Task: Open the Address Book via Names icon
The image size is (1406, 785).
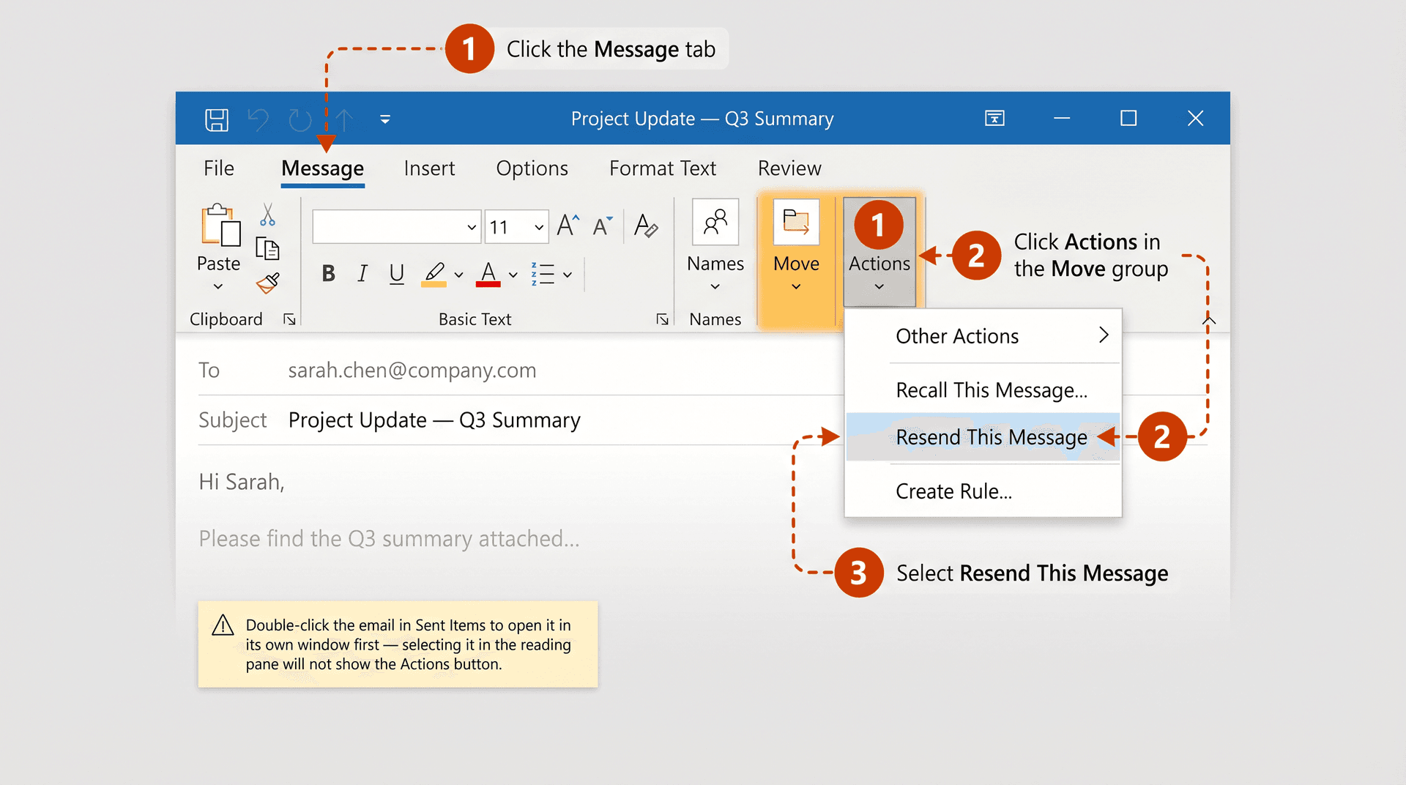Action: (715, 222)
